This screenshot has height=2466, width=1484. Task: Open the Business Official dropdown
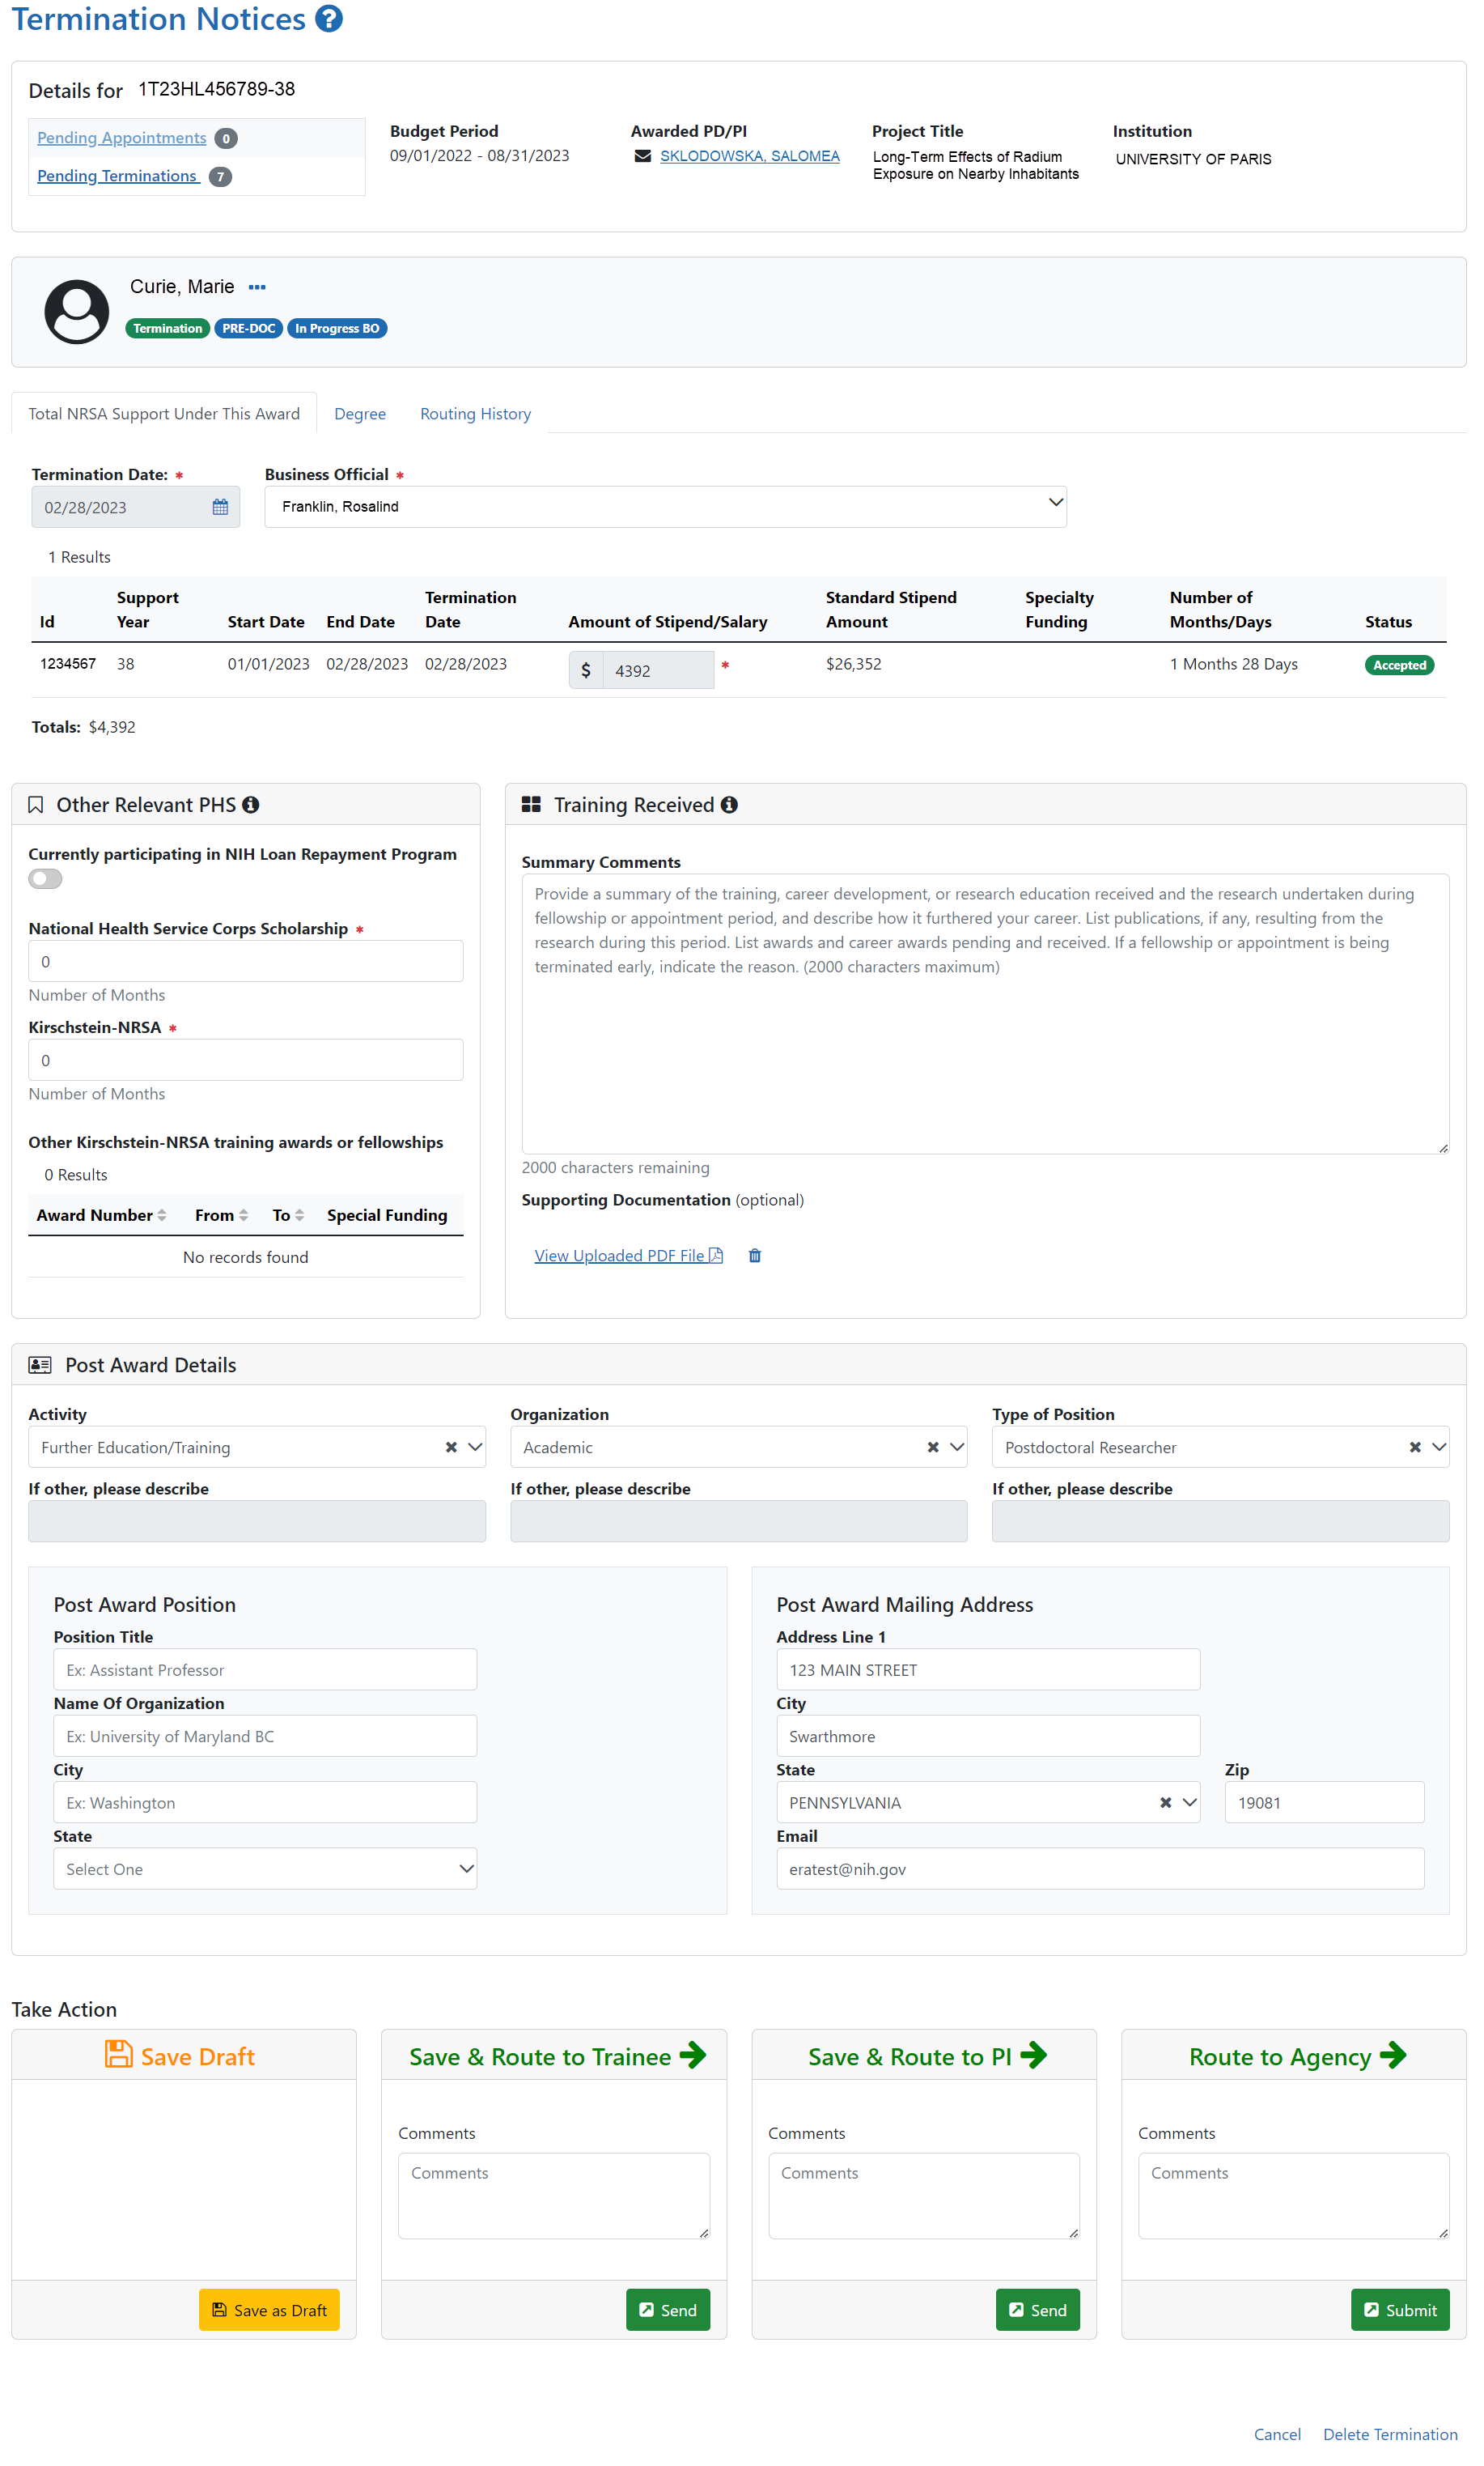665,506
